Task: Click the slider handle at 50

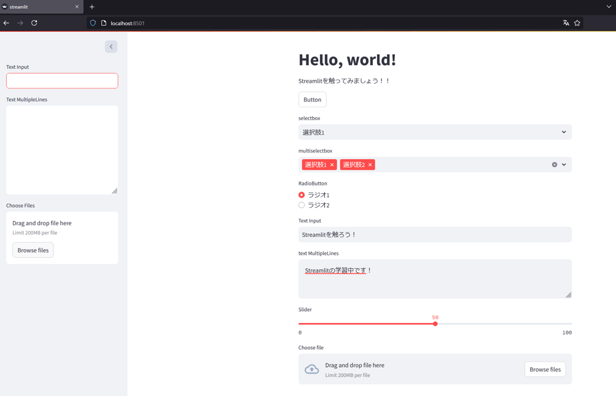Action: coord(435,324)
